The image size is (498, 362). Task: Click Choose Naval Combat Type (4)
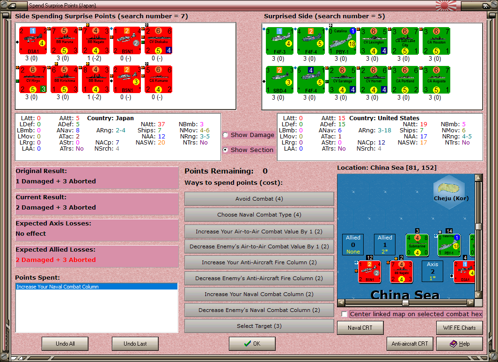click(259, 215)
